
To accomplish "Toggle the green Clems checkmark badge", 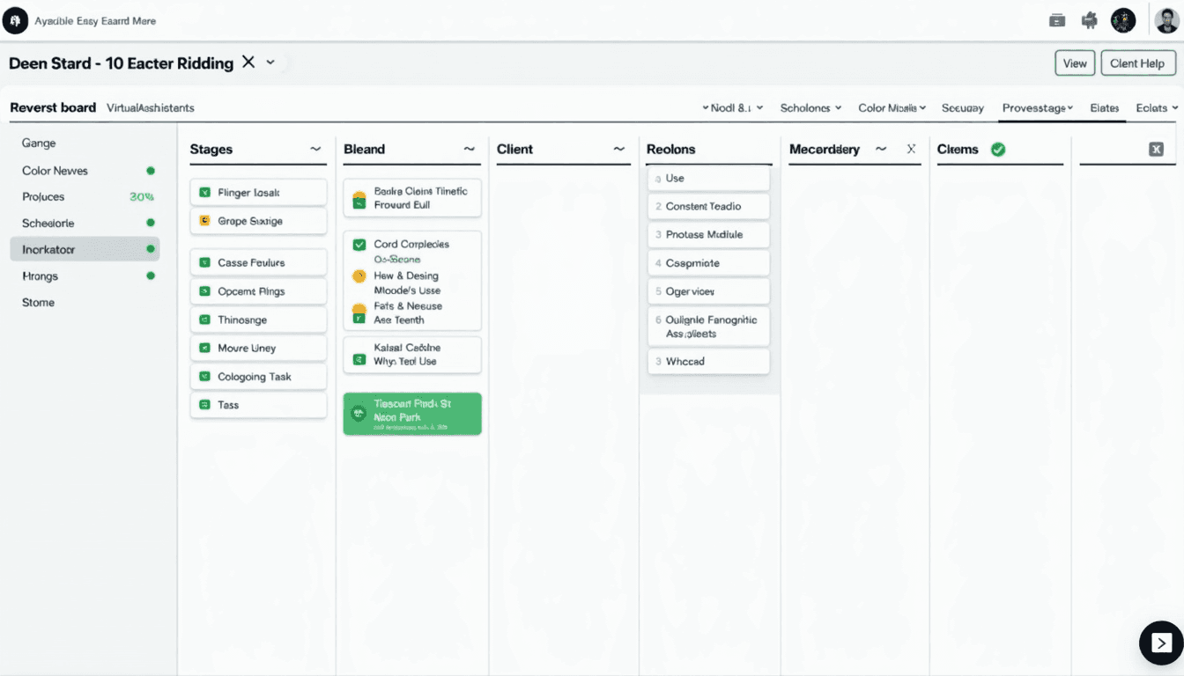I will [x=998, y=150].
